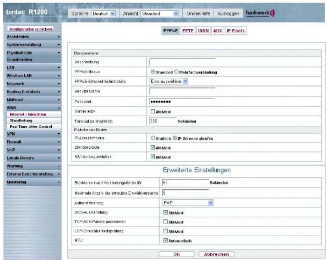Toggle the Immer aktiv checkbox

[x=153, y=111]
